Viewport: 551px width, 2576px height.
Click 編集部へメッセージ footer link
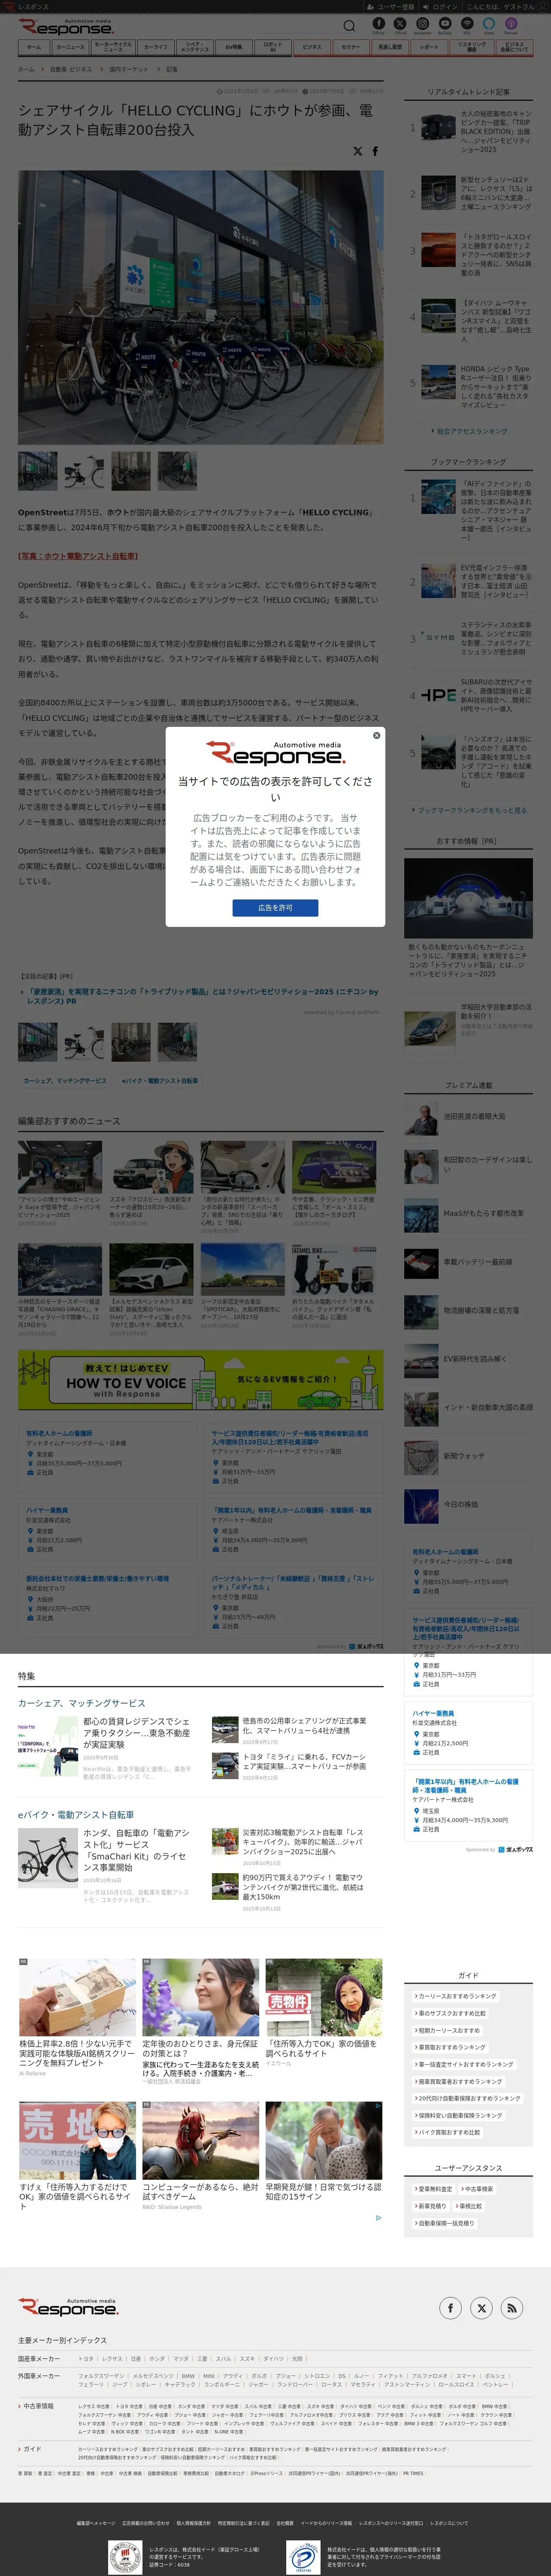click(96, 2523)
